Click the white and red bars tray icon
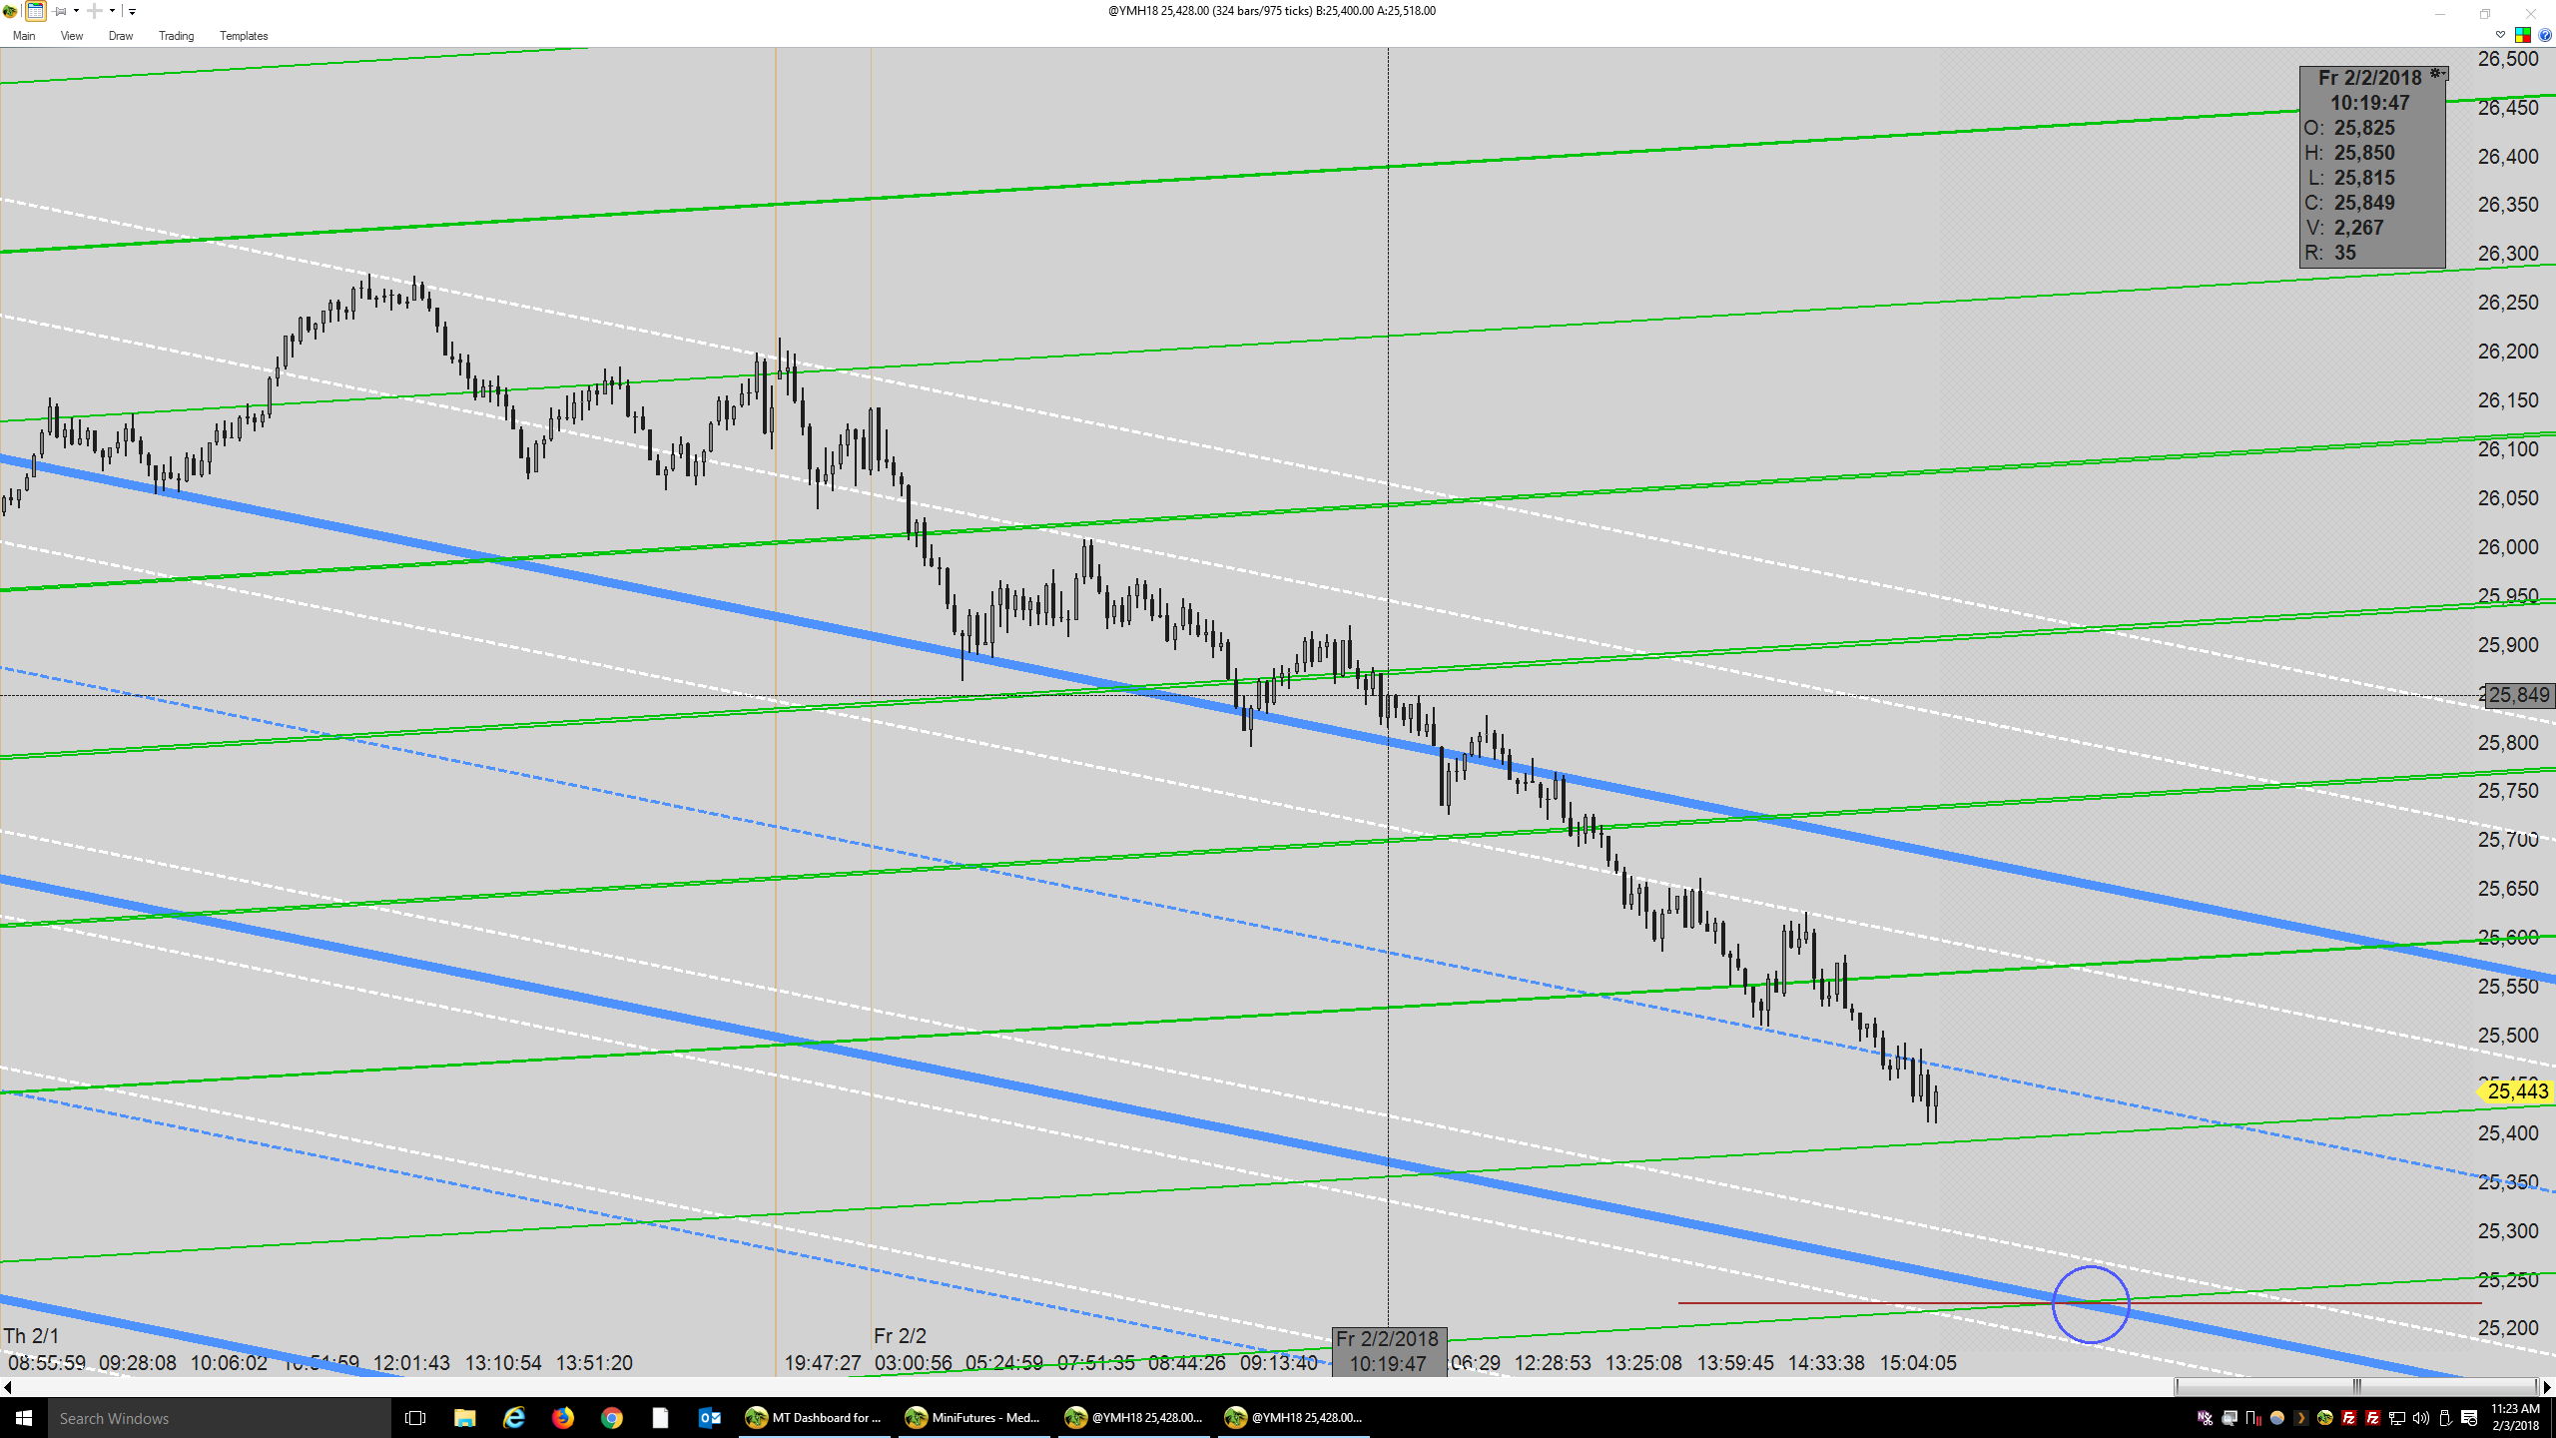 2252,1418
